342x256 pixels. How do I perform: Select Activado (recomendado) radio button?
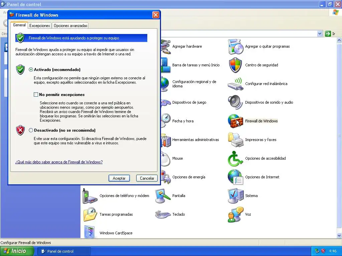pos(31,70)
